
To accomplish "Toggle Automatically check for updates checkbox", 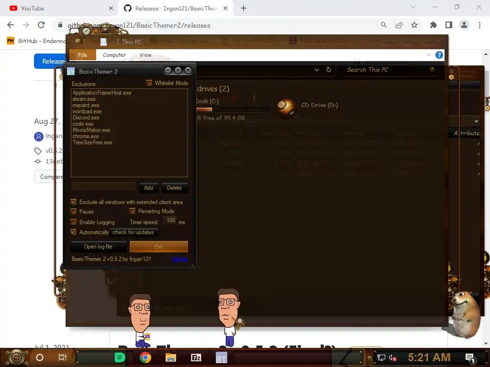I will click(x=73, y=232).
